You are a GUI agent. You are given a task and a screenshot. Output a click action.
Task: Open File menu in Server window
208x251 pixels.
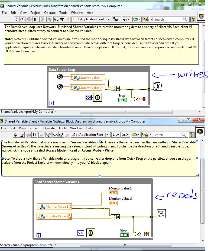tap(4, 13)
